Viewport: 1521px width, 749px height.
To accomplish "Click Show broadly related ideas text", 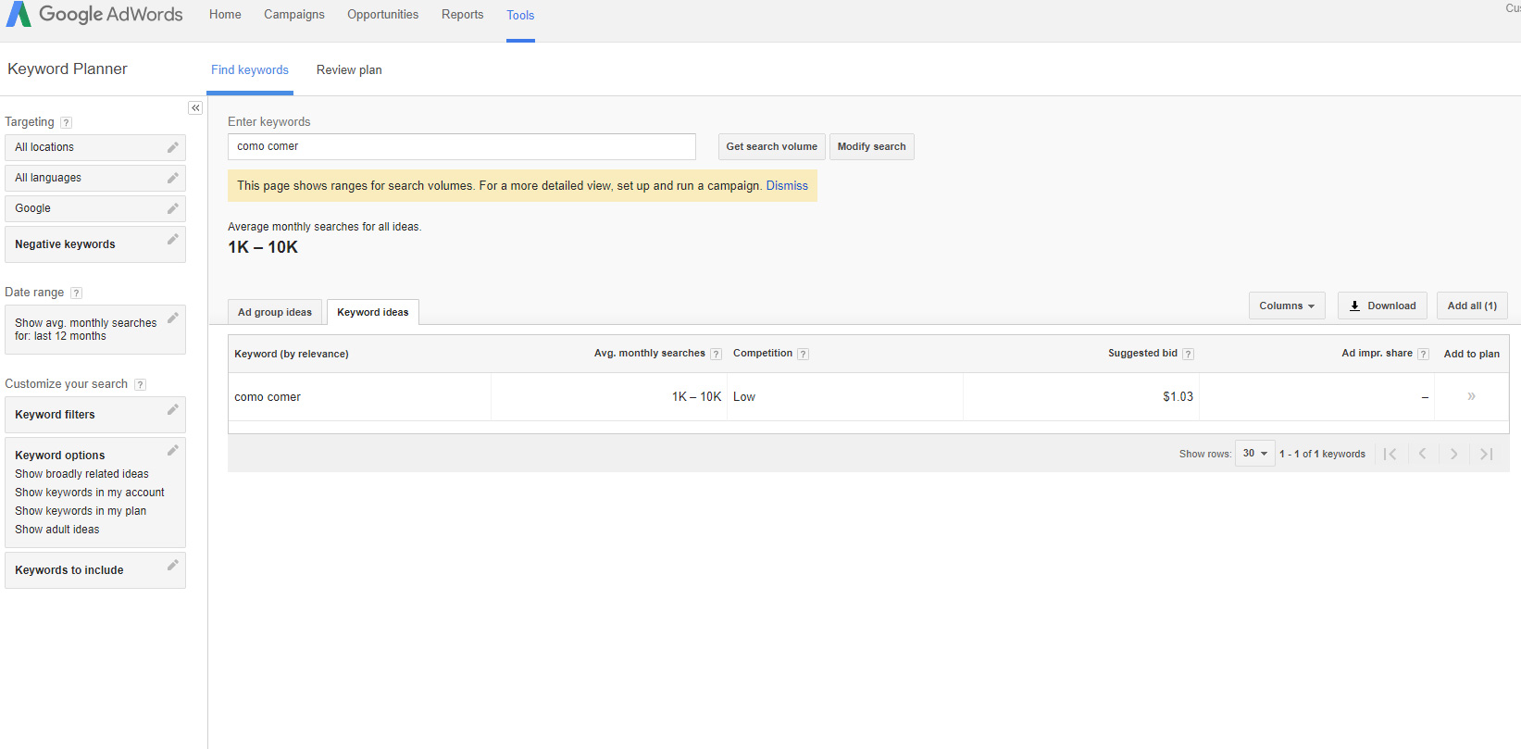I will pyautogui.click(x=81, y=474).
